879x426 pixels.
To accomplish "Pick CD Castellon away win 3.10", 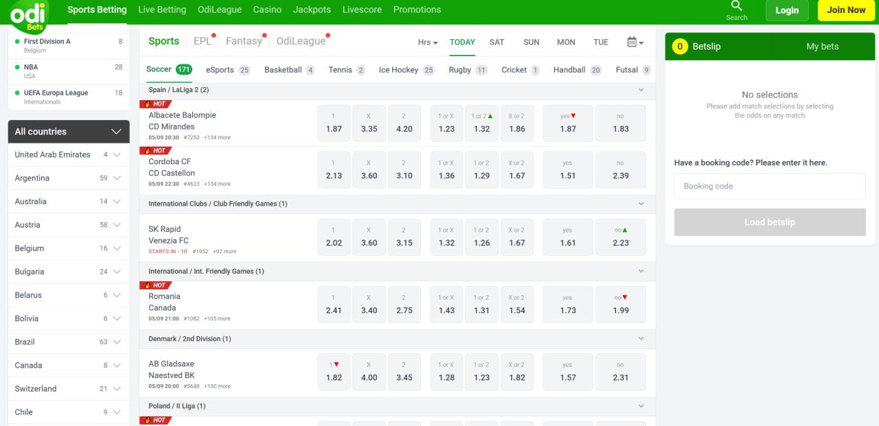I will (x=404, y=169).
